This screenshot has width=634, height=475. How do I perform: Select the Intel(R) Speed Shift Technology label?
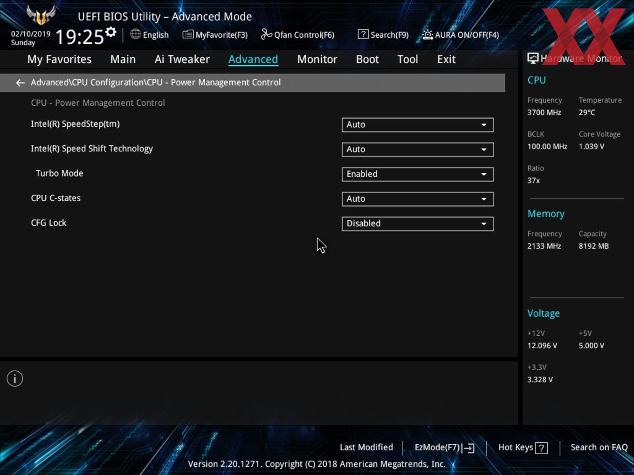[92, 149]
